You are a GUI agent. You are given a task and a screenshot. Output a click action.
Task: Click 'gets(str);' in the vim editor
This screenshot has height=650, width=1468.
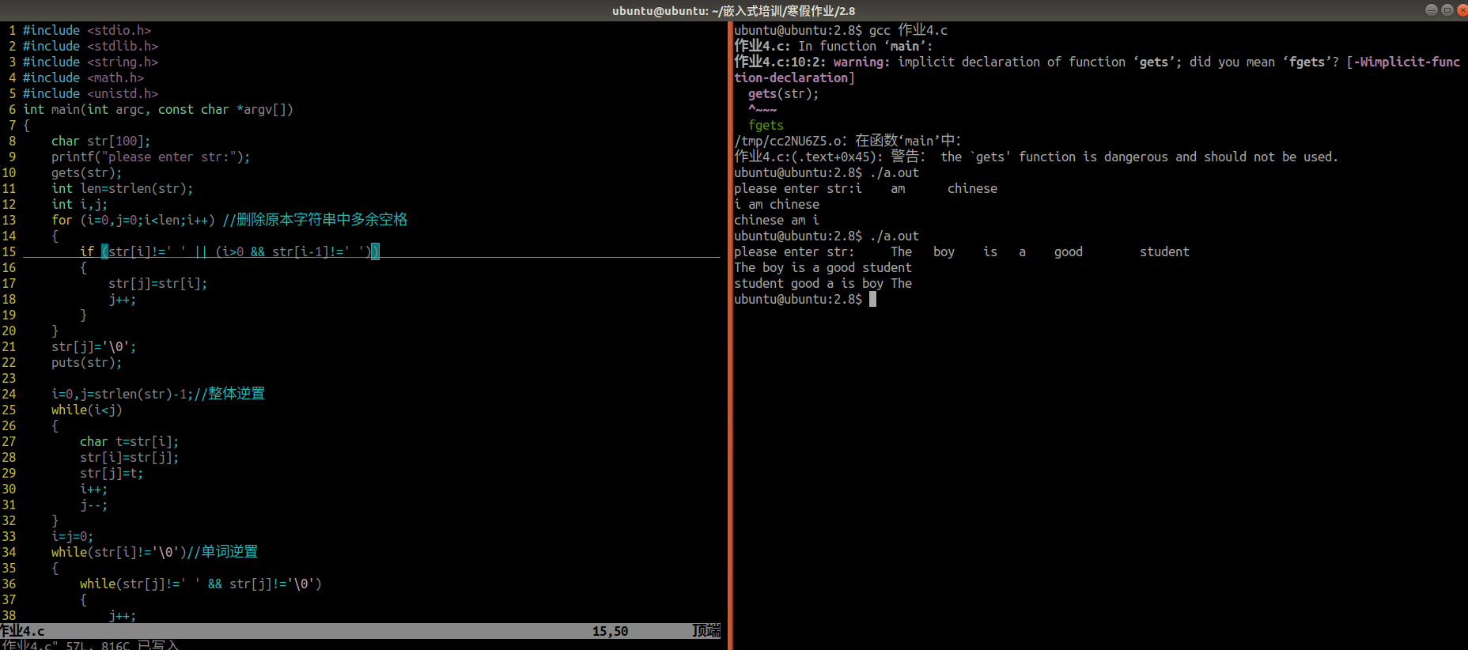86,172
